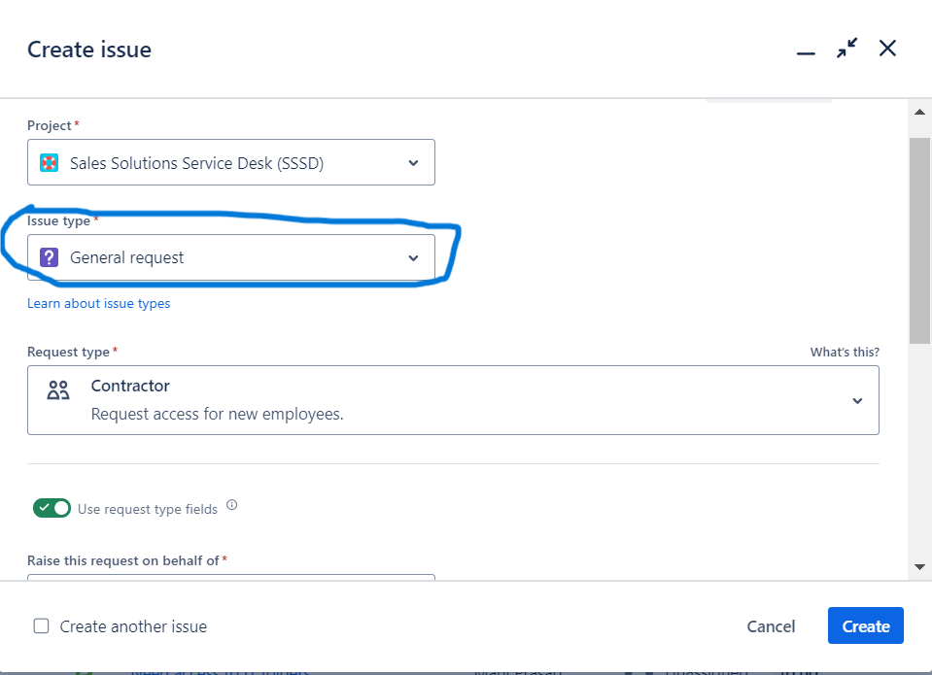Click the Contractor people icon
The height and width of the screenshot is (675, 932).
click(x=59, y=390)
